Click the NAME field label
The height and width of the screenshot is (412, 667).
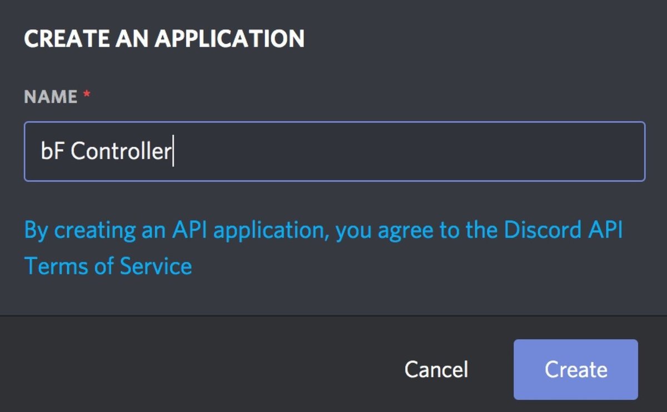51,97
